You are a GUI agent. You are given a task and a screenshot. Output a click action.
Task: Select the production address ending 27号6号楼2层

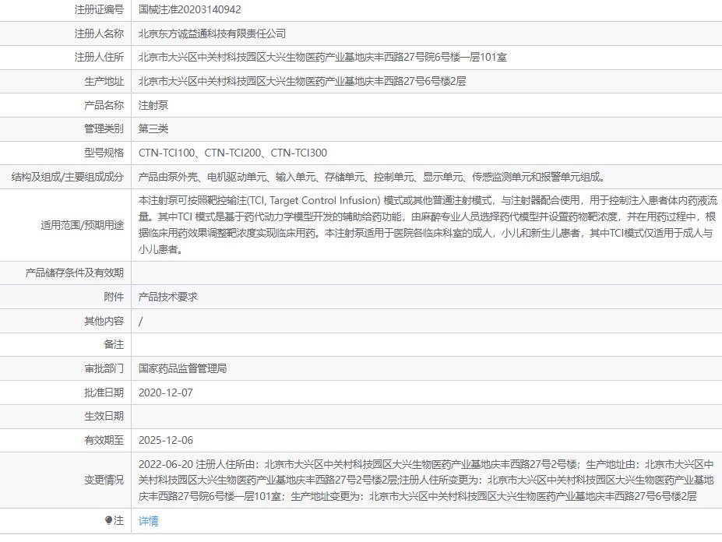(302, 82)
